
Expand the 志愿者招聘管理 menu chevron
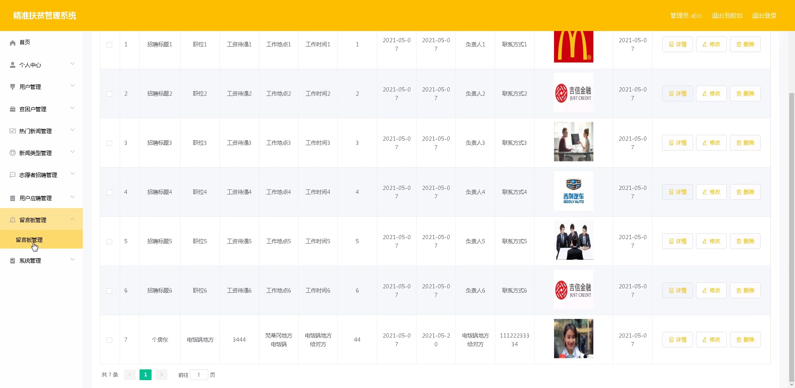coord(72,174)
